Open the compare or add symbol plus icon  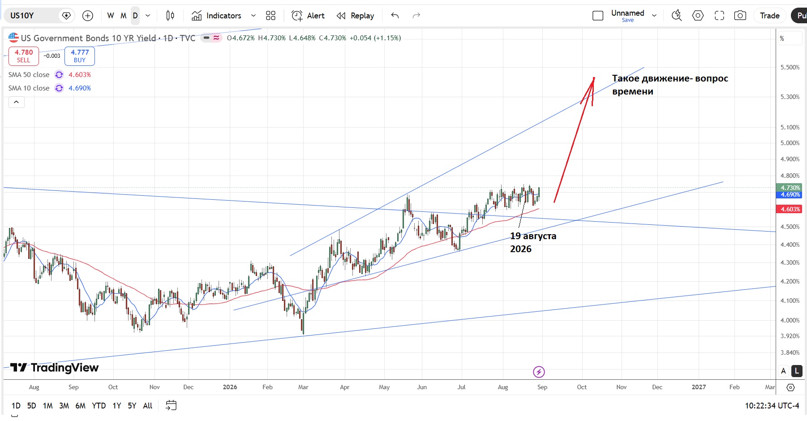[88, 16]
